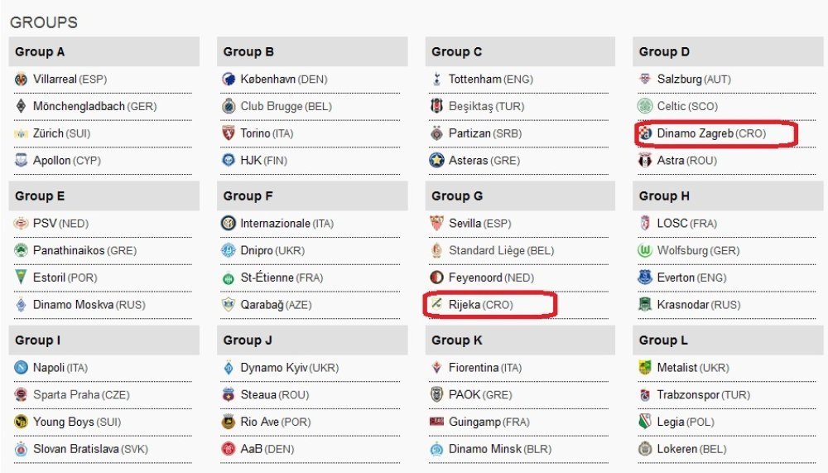Click the Everton blue crest icon
This screenshot has height=473, width=828.
click(645, 278)
